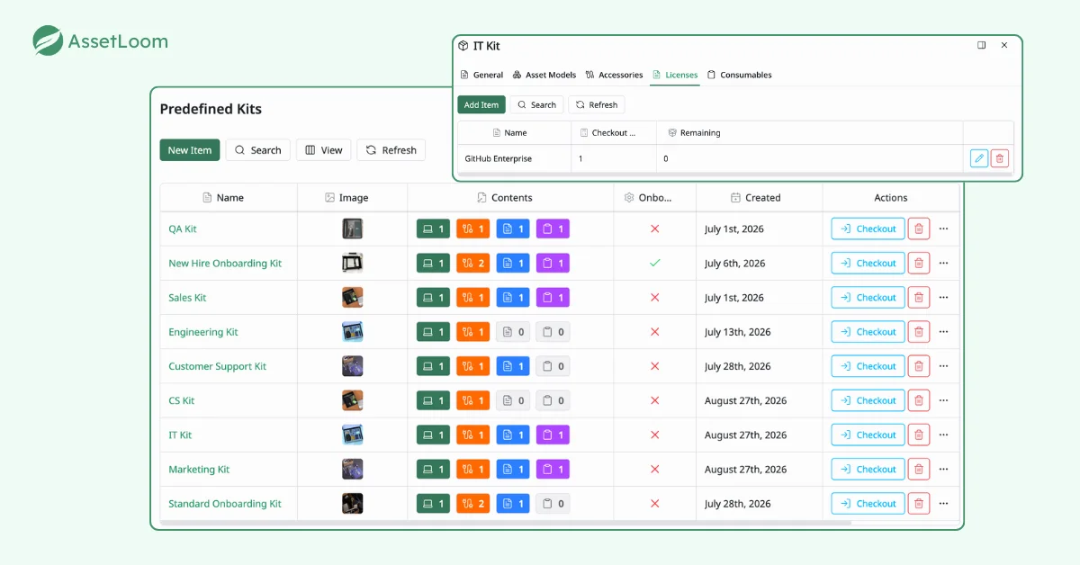The image size is (1080, 565).
Task: Open more actions for Standard Onboarding Kit
Action: 943,504
